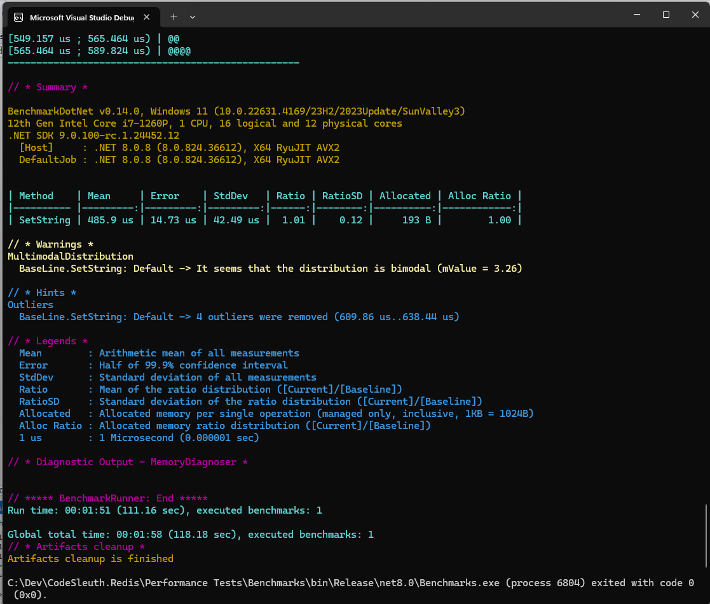The height and width of the screenshot is (604, 710).
Task: Click the '14.73 us' error value
Action: [x=174, y=220]
